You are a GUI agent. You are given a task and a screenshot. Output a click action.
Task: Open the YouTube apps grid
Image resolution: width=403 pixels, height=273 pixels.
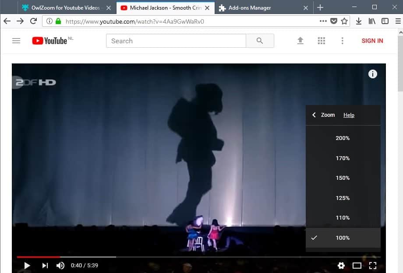[x=321, y=40]
